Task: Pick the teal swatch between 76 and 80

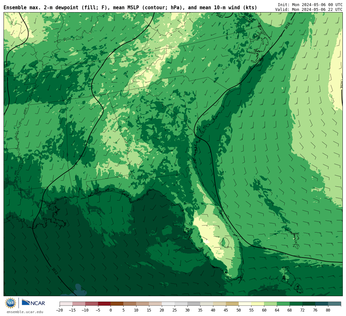Action: pyautogui.click(x=322, y=304)
